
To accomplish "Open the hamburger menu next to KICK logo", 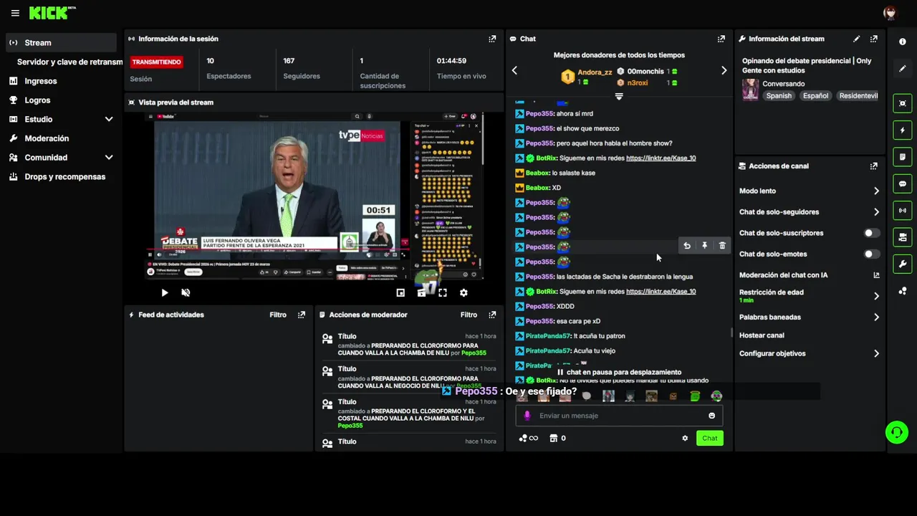I will pos(15,13).
